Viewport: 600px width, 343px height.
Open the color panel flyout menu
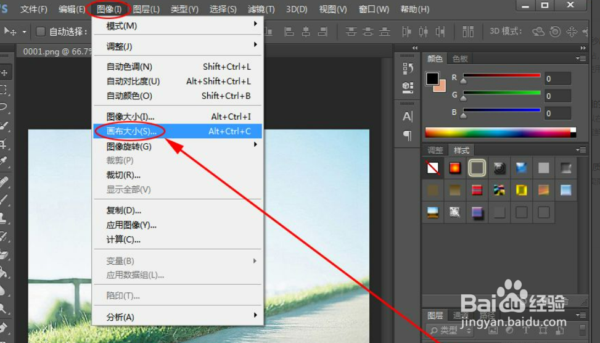(x=581, y=58)
